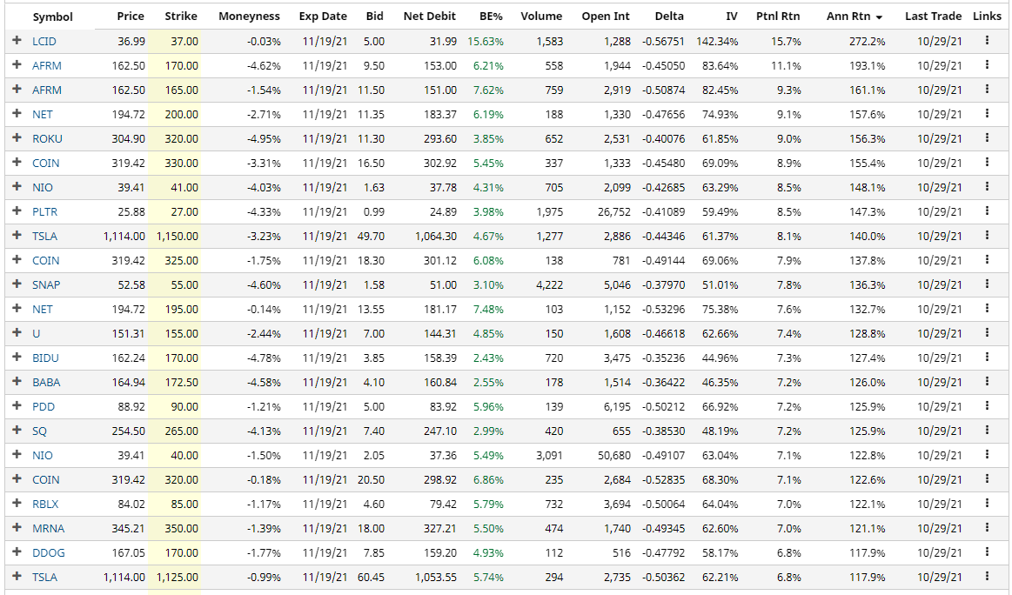Open the AFRM symbol link at 165.00 strike

[x=47, y=90]
